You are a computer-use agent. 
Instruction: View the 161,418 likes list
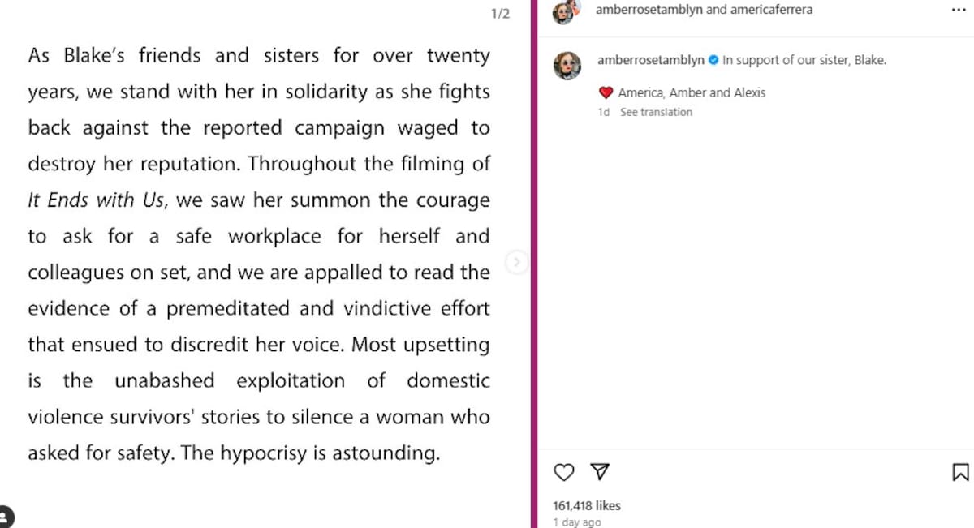pyautogui.click(x=586, y=504)
